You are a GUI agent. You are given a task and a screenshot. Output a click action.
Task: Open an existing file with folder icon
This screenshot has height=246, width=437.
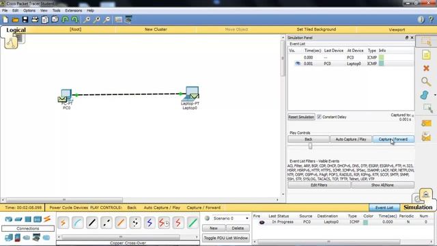(15, 20)
